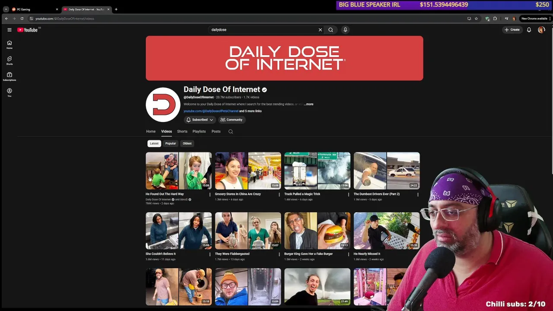The height and width of the screenshot is (311, 553).
Task: Open options for The Dumbest Drivers Ever
Action: click(418, 194)
